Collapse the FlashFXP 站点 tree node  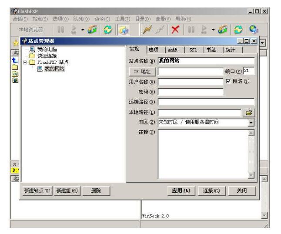coord(24,62)
